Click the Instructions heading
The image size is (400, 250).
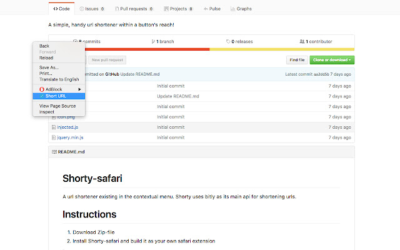point(89,214)
